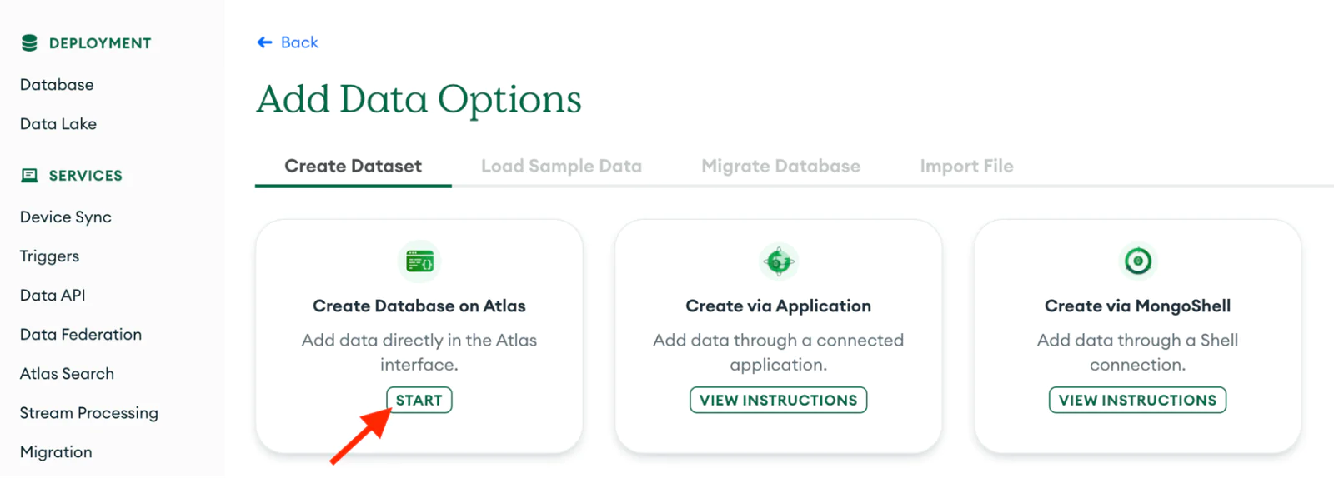This screenshot has width=1334, height=478.
Task: Select the Create Dataset tab
Action: pyautogui.click(x=354, y=166)
